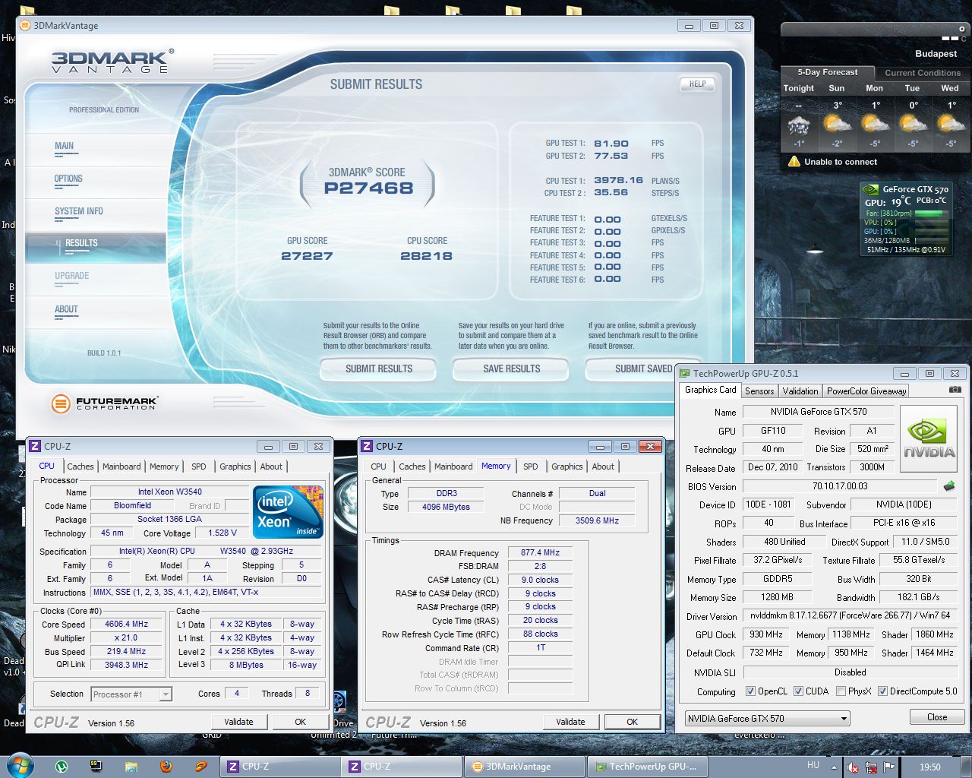972x778 pixels.
Task: Switch to Caches tab in left CPU-Z
Action: 80,466
